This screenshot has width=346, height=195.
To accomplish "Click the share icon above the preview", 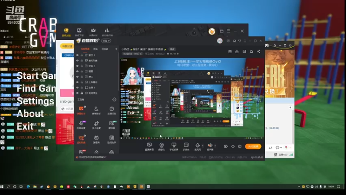I will (258, 52).
